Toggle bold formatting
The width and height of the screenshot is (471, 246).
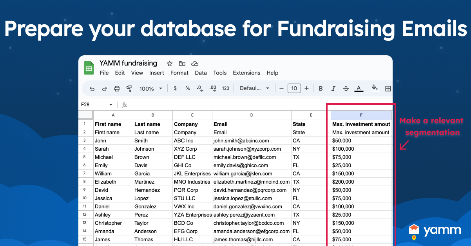coord(321,89)
